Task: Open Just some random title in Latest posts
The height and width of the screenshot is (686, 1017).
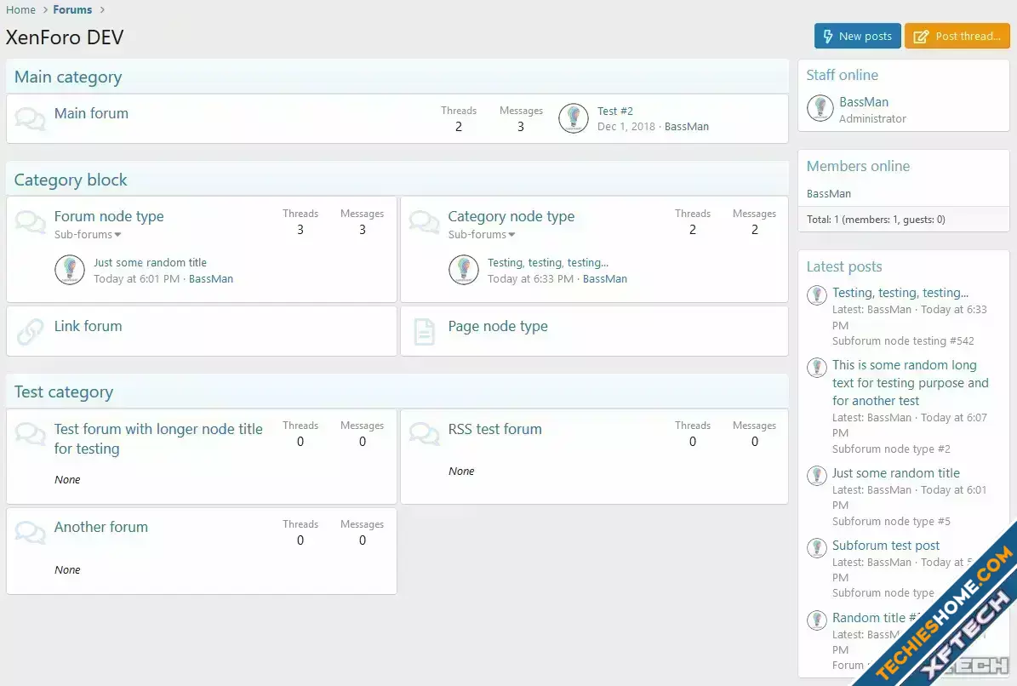Action: 895,472
